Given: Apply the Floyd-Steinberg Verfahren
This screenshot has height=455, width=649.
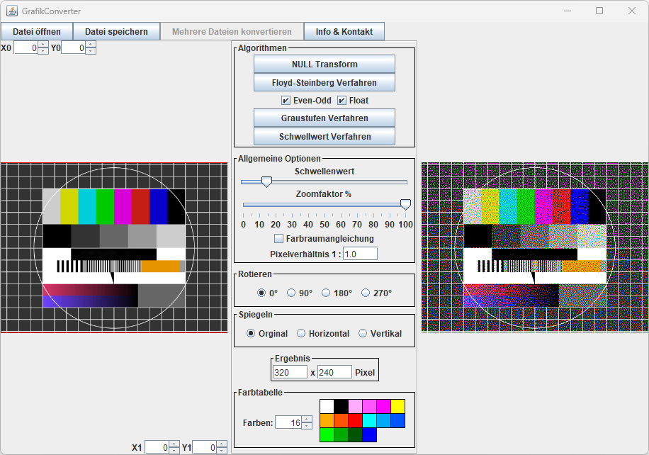Looking at the screenshot, I should (324, 83).
